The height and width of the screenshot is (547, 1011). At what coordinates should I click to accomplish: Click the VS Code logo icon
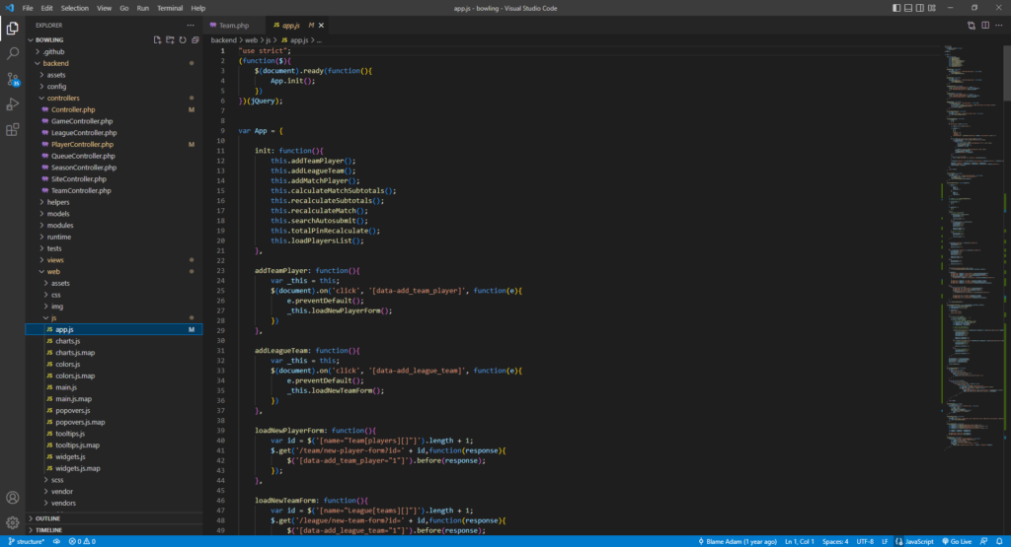click(x=9, y=8)
